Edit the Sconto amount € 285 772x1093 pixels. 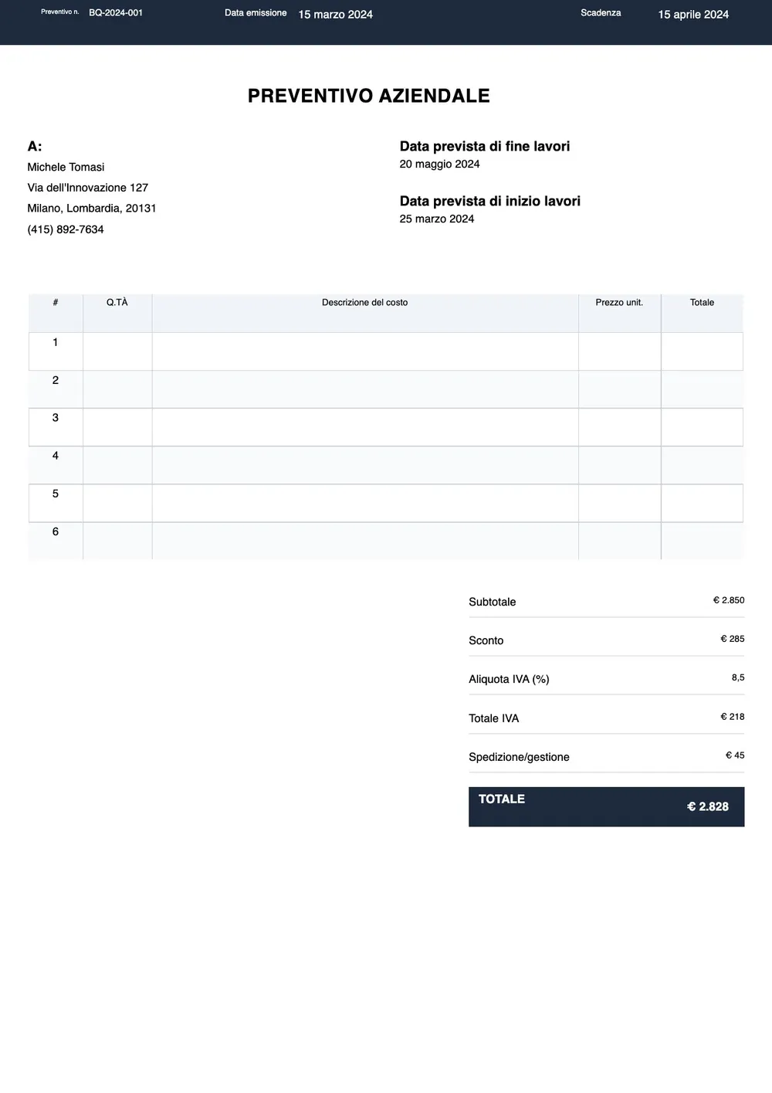733,639
